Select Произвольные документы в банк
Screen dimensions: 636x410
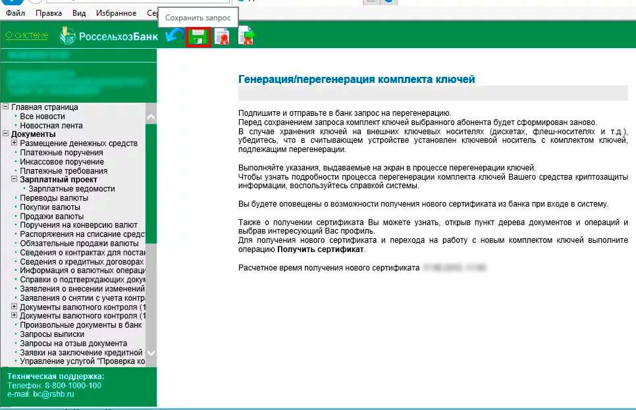click(81, 325)
